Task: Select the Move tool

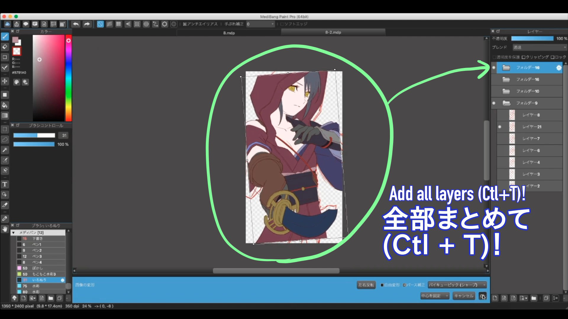Action: point(5,81)
